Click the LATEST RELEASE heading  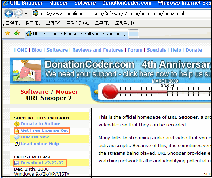click(33, 157)
